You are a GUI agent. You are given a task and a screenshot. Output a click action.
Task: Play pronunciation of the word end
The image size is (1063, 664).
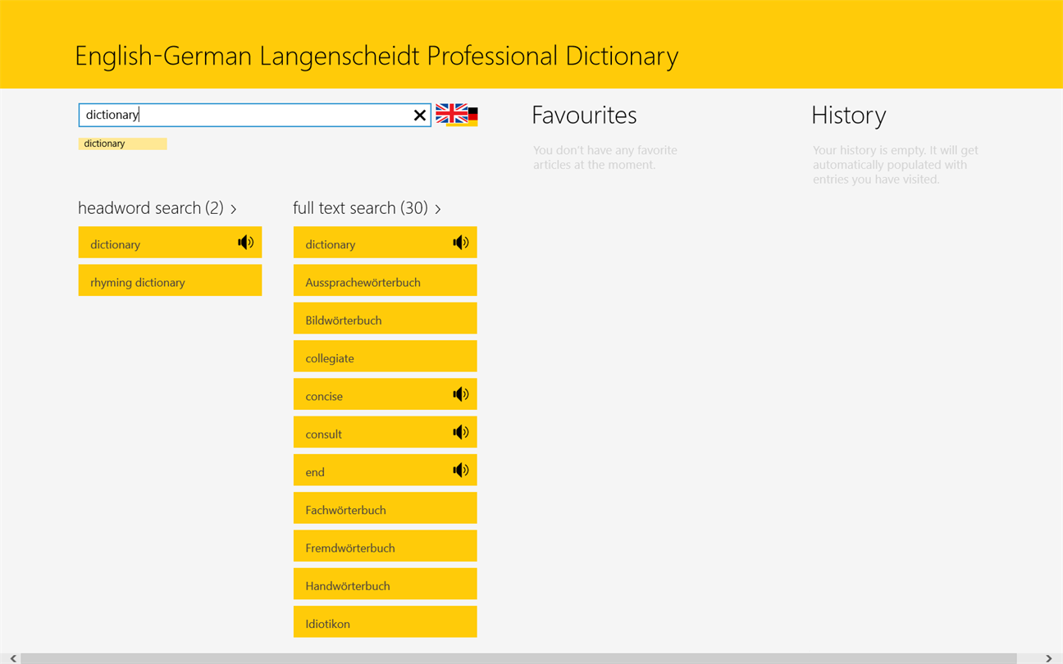460,470
